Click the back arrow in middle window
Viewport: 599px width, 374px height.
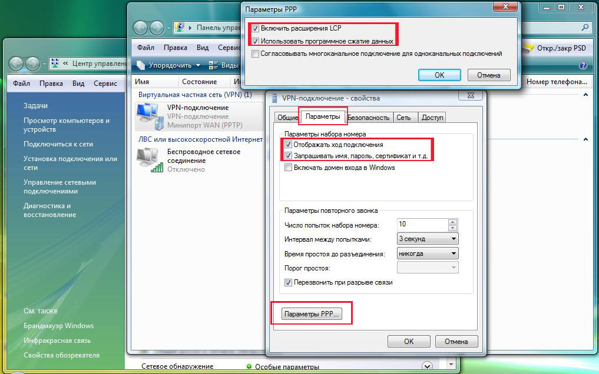point(140,28)
